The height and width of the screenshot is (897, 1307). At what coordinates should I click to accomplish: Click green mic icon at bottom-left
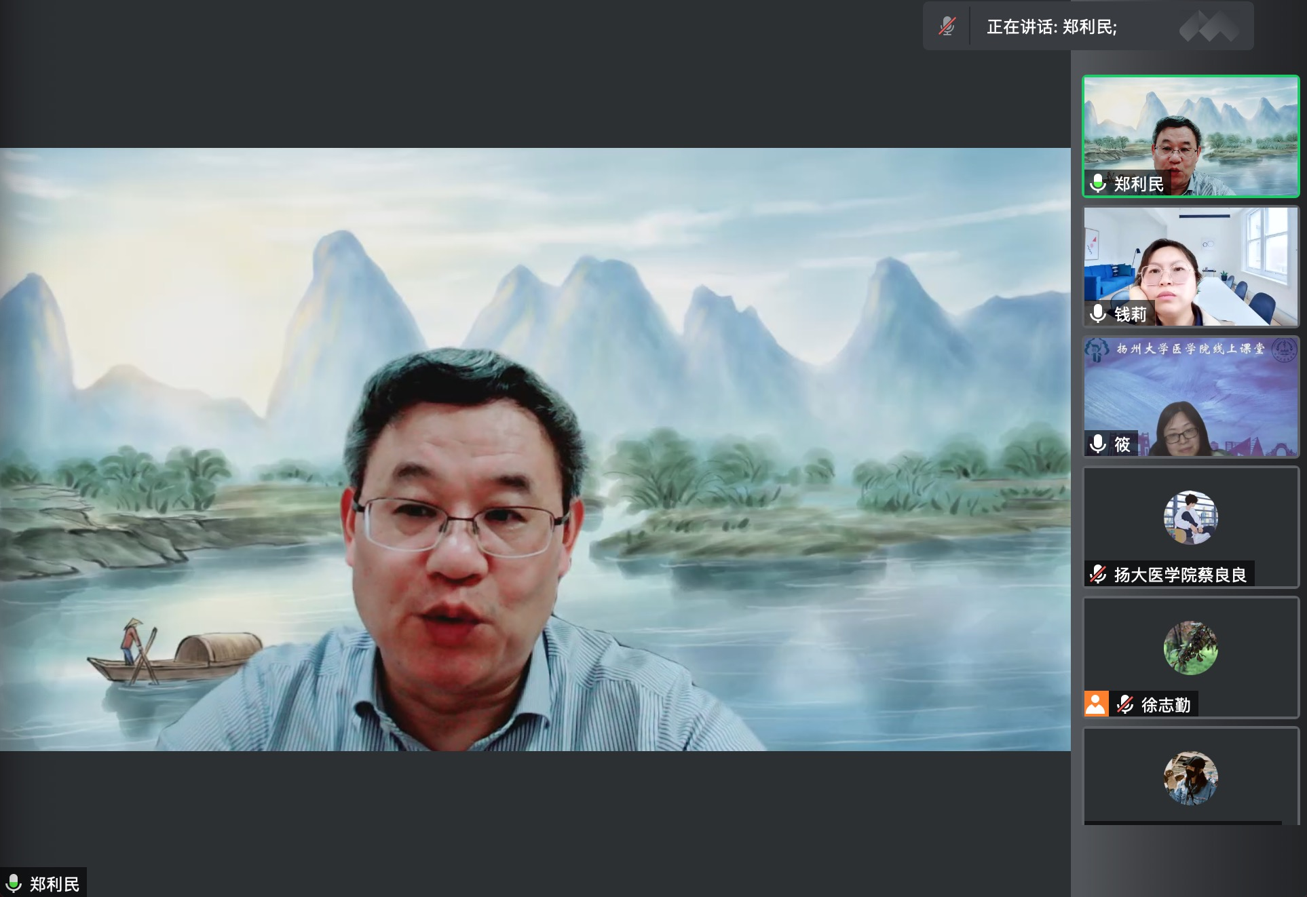(14, 883)
